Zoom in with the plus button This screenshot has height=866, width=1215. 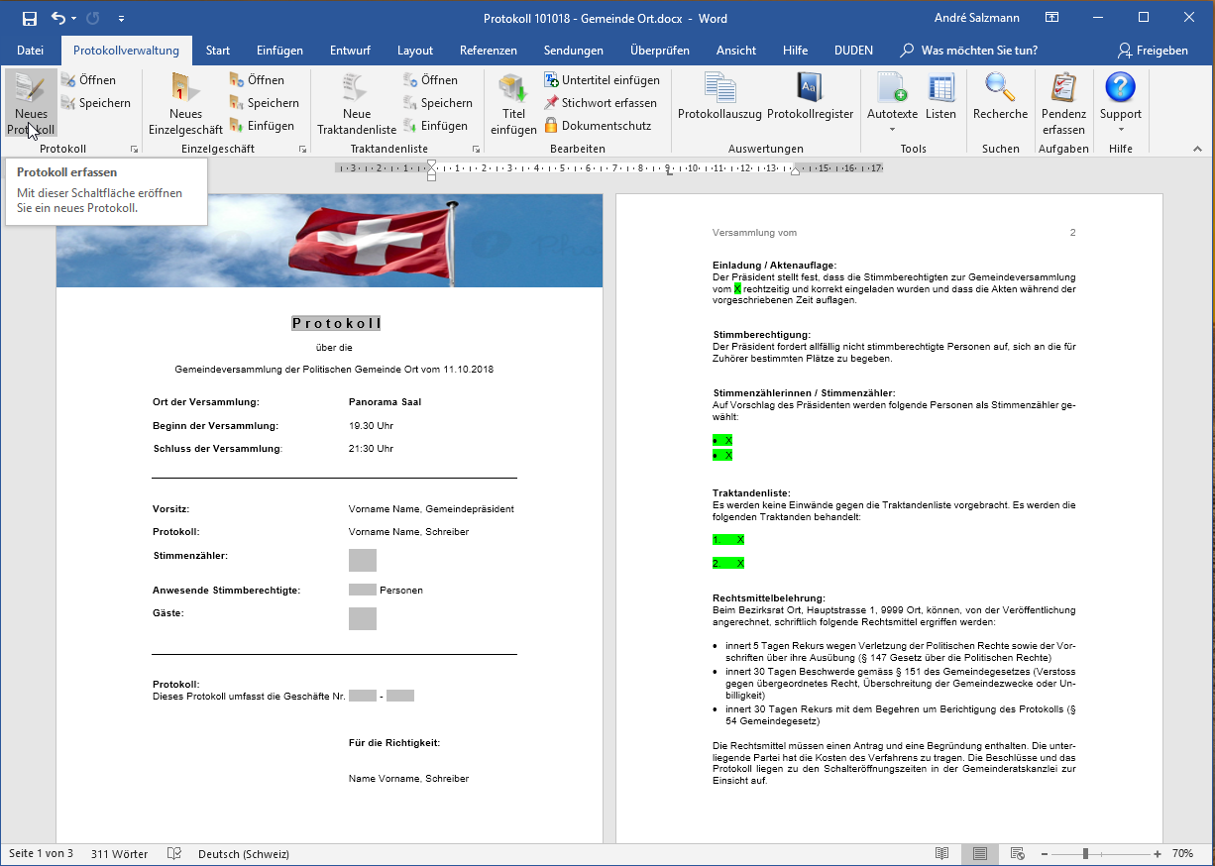(1158, 854)
